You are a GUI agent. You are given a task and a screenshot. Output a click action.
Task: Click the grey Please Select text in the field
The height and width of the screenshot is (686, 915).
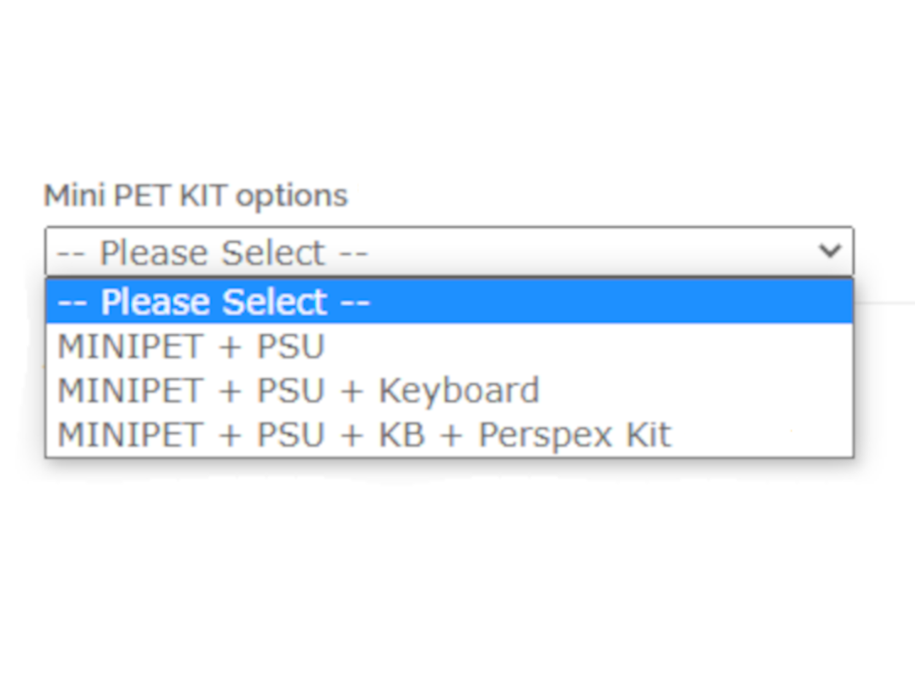pos(212,253)
